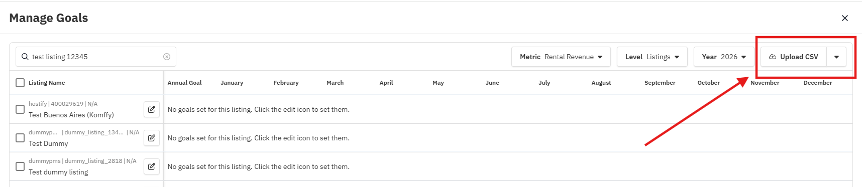The width and height of the screenshot is (862, 187).
Task: Click the February column header
Action: point(286,83)
